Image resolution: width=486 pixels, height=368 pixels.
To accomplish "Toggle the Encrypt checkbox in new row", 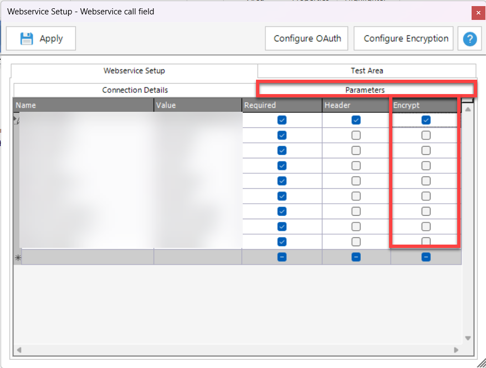I will (426, 257).
